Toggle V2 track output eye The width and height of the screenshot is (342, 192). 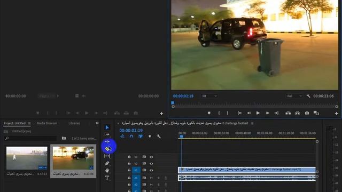coord(151,164)
